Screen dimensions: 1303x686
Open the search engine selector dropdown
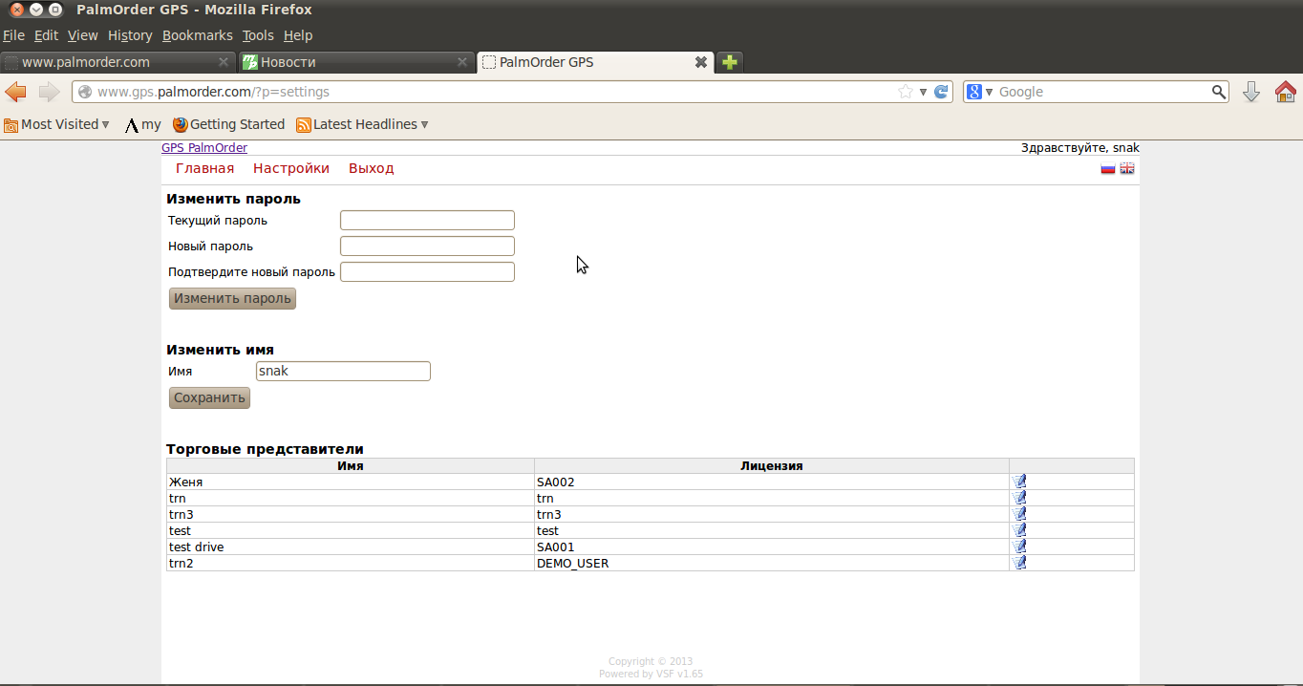coord(980,92)
